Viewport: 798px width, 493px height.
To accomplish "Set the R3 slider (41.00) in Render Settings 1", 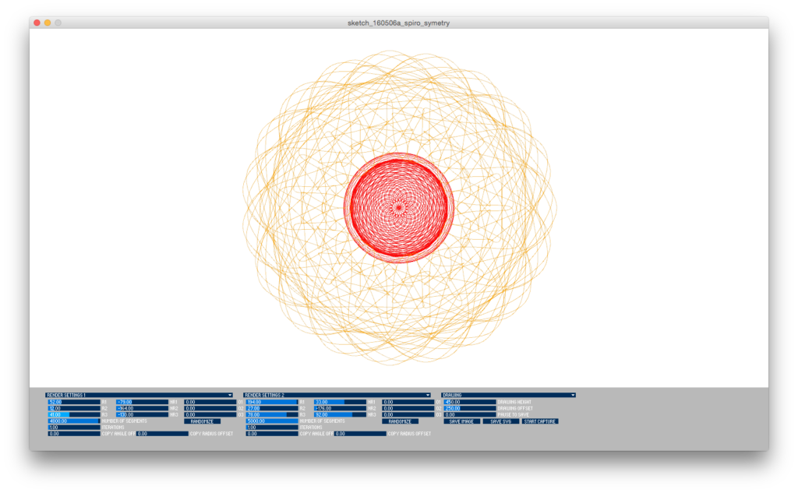I will (74, 414).
